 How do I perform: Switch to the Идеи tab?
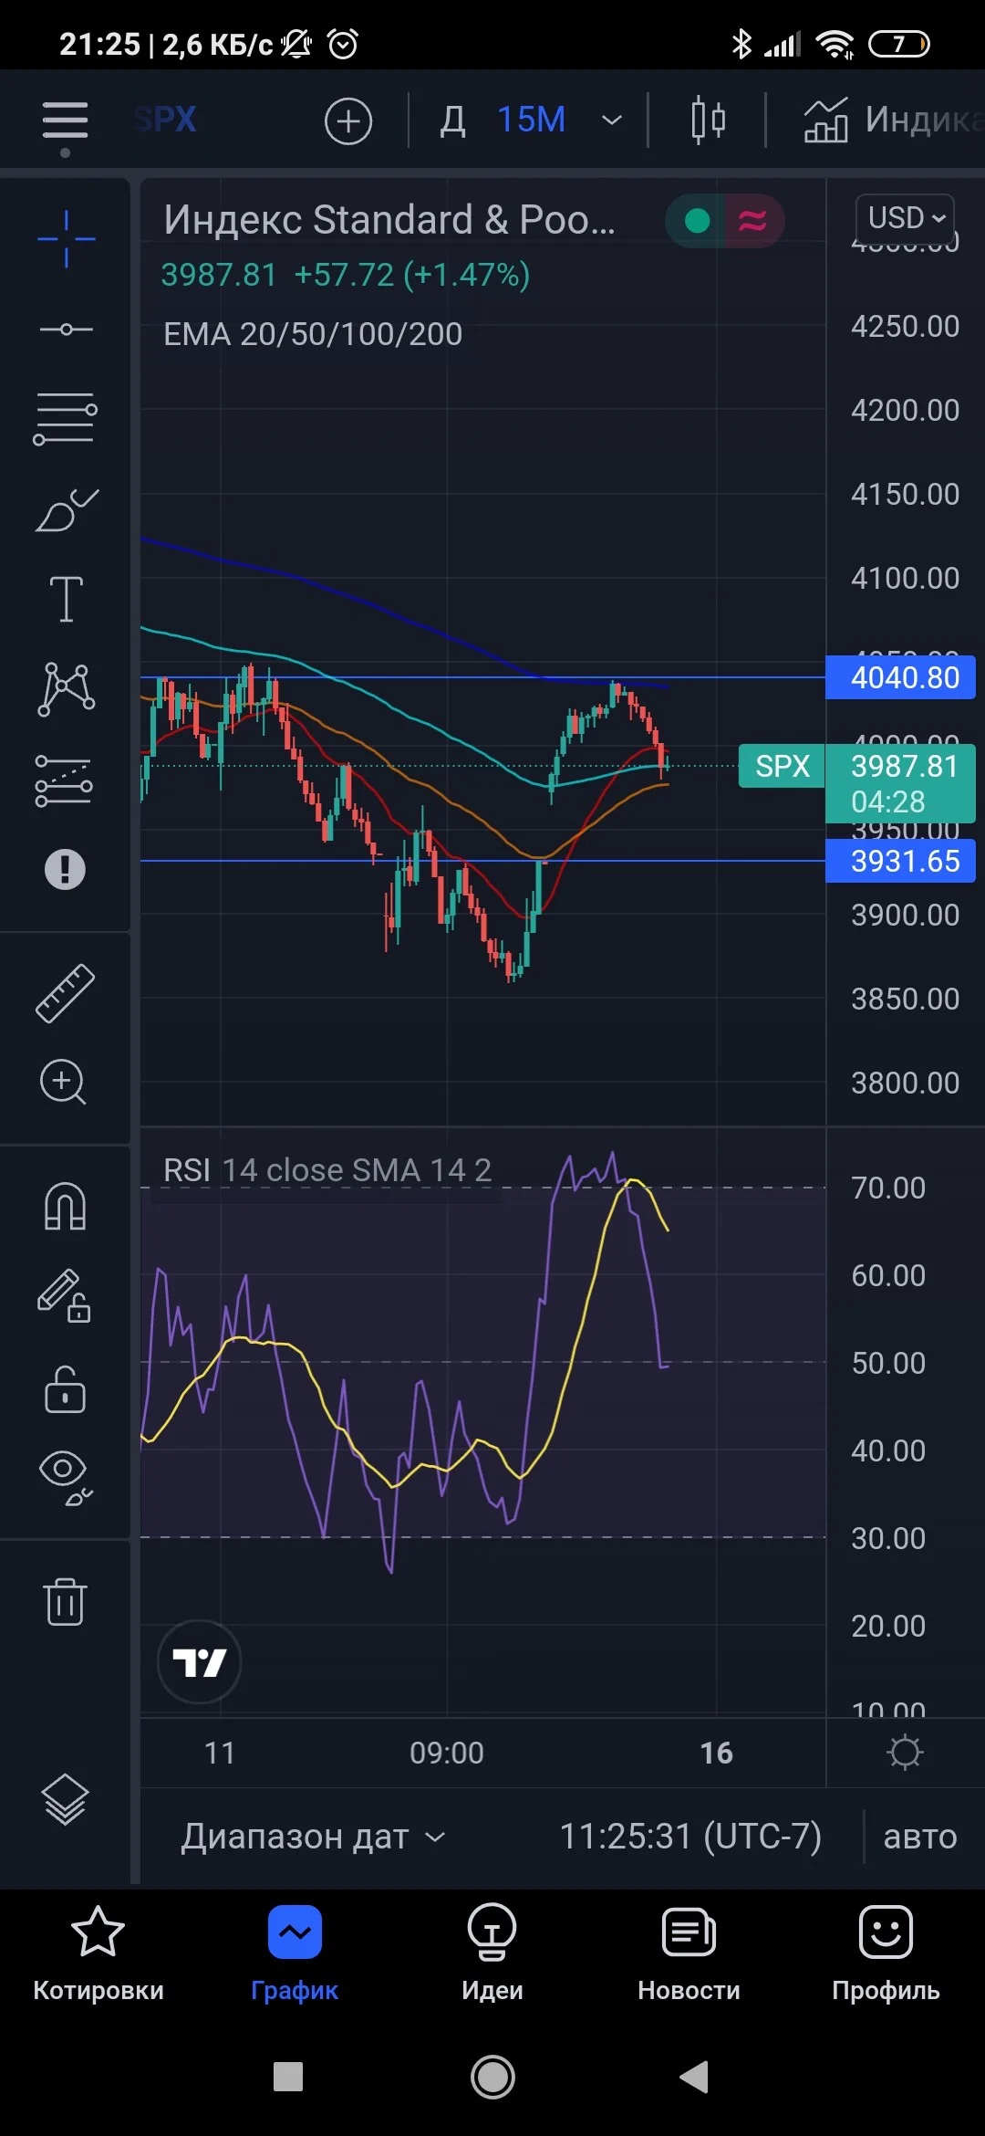493,1954
